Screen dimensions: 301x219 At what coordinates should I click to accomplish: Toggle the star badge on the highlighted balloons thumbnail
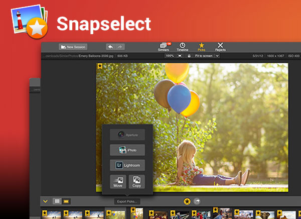coord(109,212)
